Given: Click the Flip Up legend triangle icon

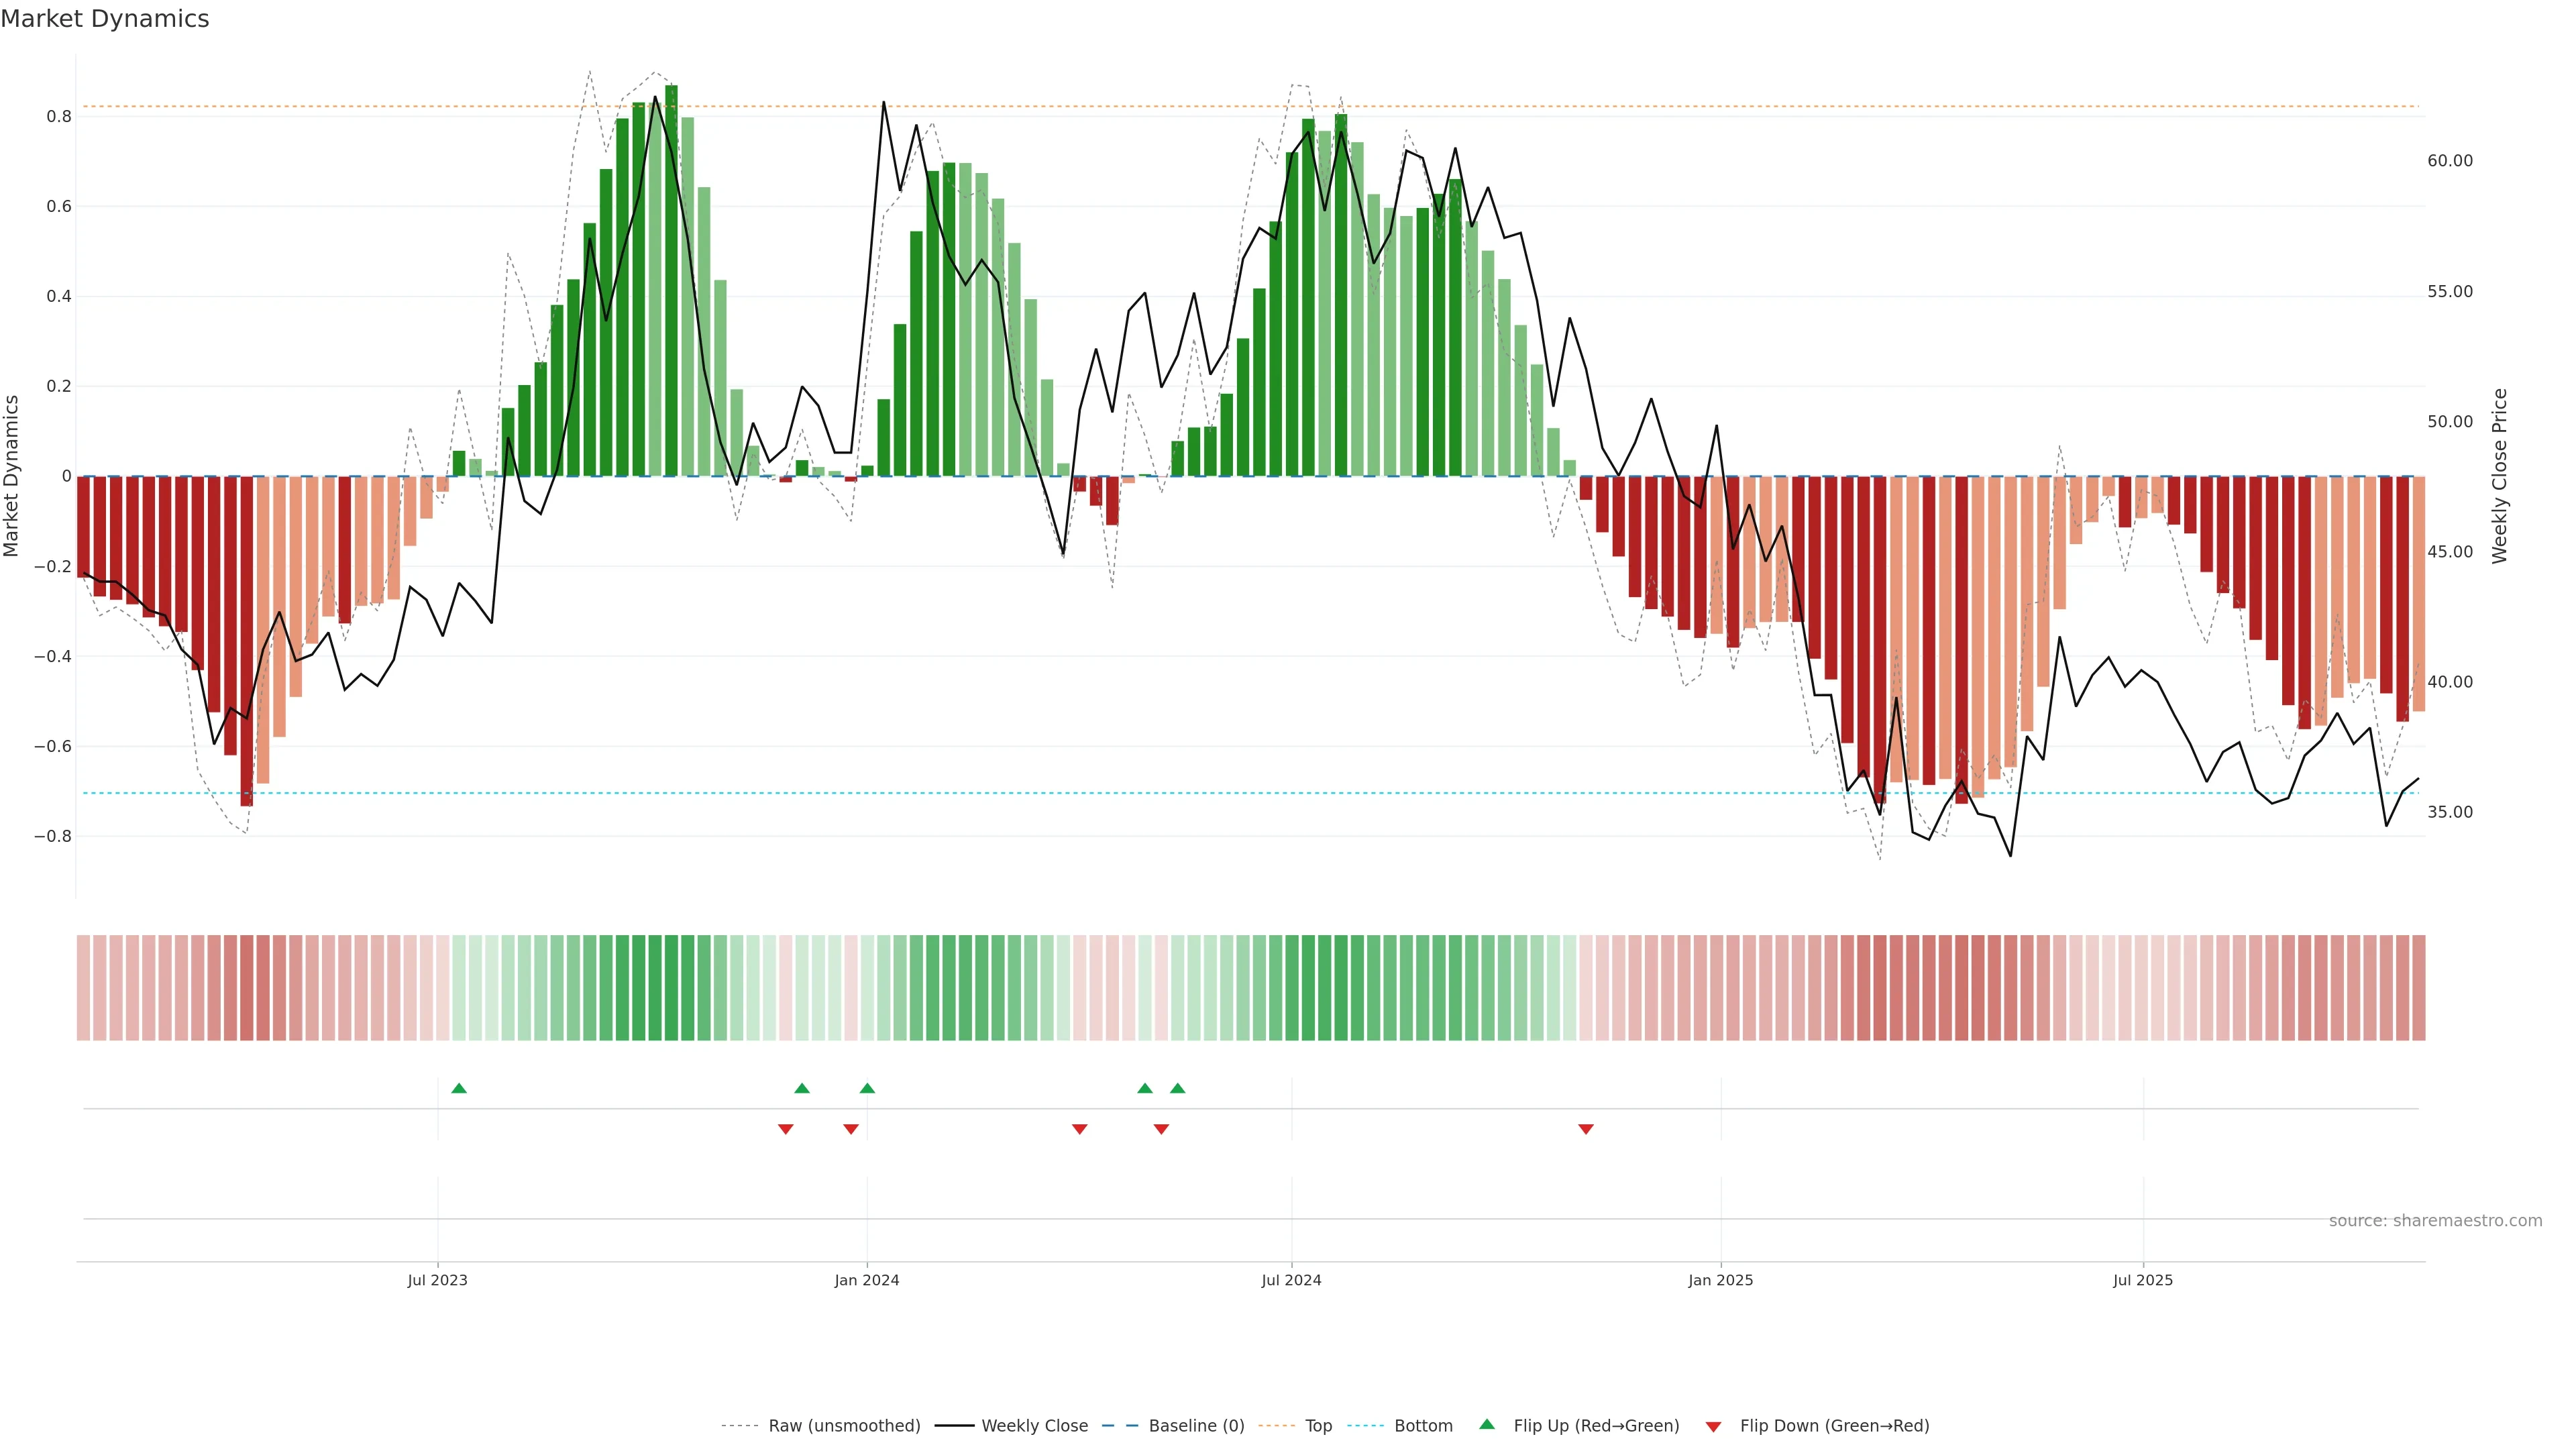Looking at the screenshot, I should tap(1487, 1424).
